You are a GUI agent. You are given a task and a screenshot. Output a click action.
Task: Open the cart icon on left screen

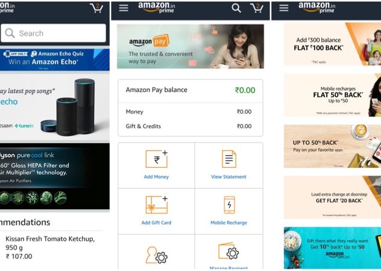pyautogui.click(x=96, y=8)
